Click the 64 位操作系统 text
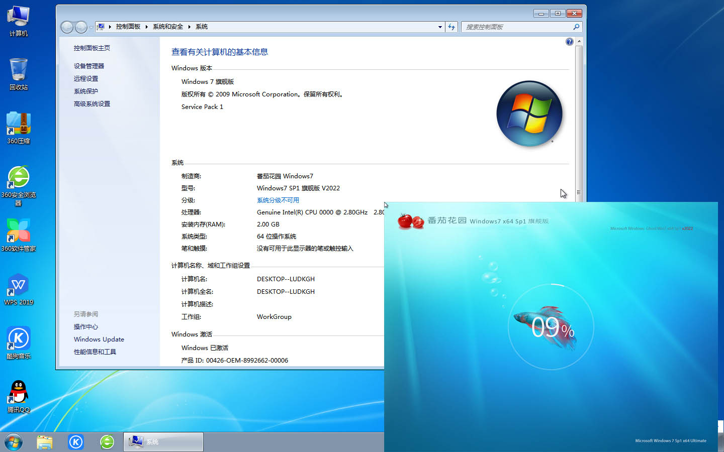Viewport: 724px width, 452px height. [x=277, y=236]
